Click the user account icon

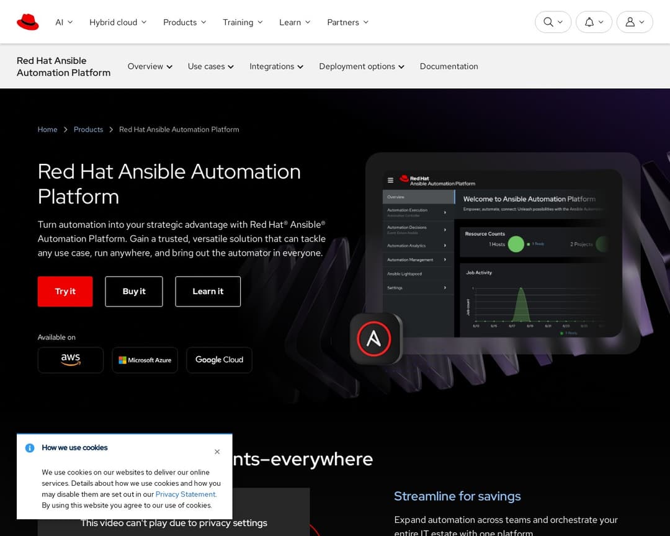coord(630,21)
